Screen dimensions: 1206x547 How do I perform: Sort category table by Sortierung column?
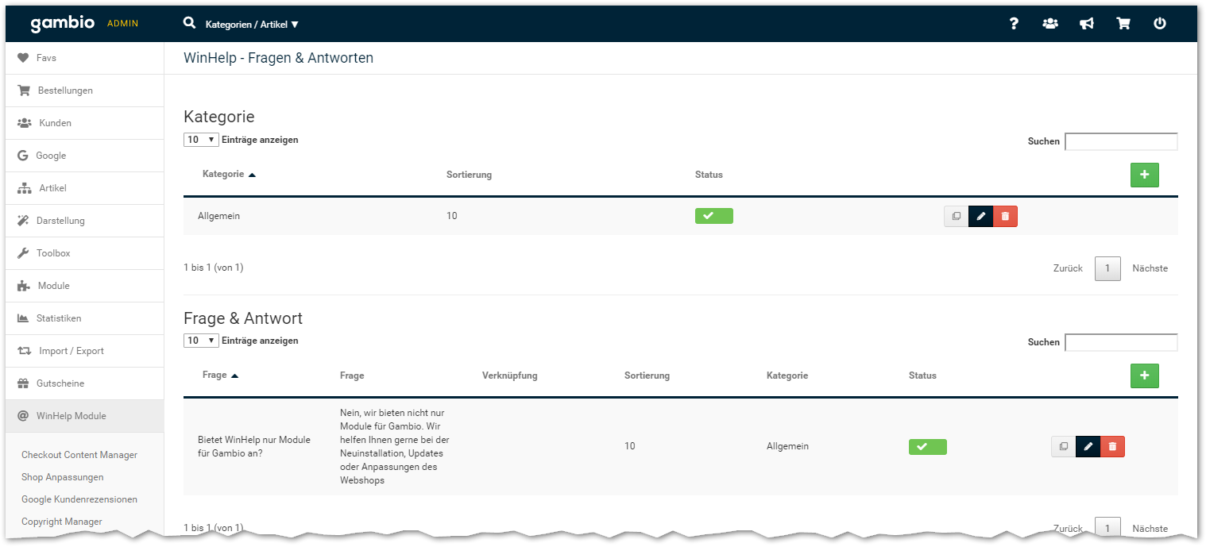pyautogui.click(x=469, y=175)
